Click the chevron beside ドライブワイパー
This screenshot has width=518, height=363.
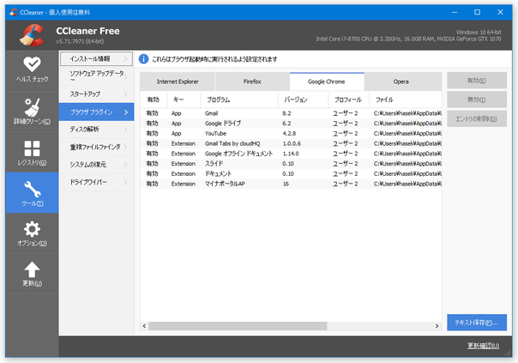[x=126, y=182]
